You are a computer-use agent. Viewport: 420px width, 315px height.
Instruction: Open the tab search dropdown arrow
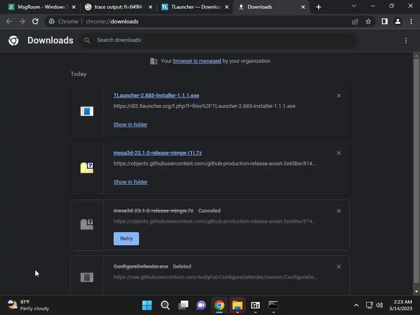pos(354,6)
